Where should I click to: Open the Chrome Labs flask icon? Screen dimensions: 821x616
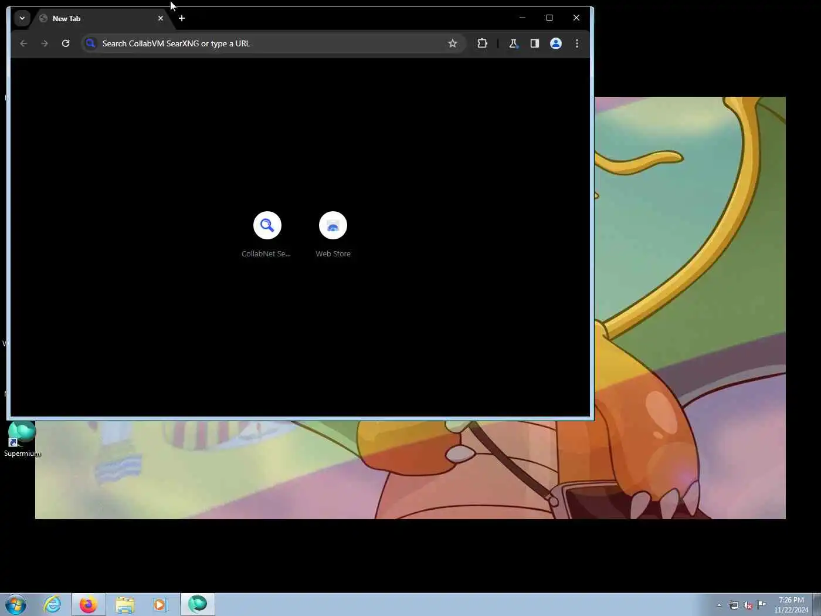513,43
